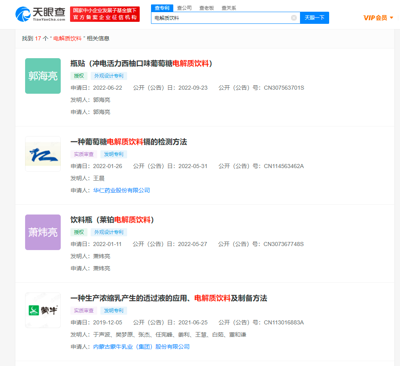Select publication number CN113016883A
The height and width of the screenshot is (366, 400).
284,322
